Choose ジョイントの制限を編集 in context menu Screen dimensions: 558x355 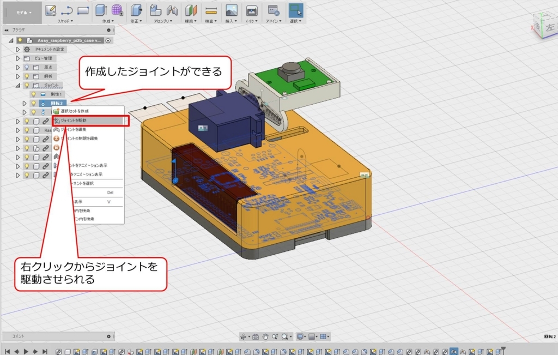coord(88,138)
